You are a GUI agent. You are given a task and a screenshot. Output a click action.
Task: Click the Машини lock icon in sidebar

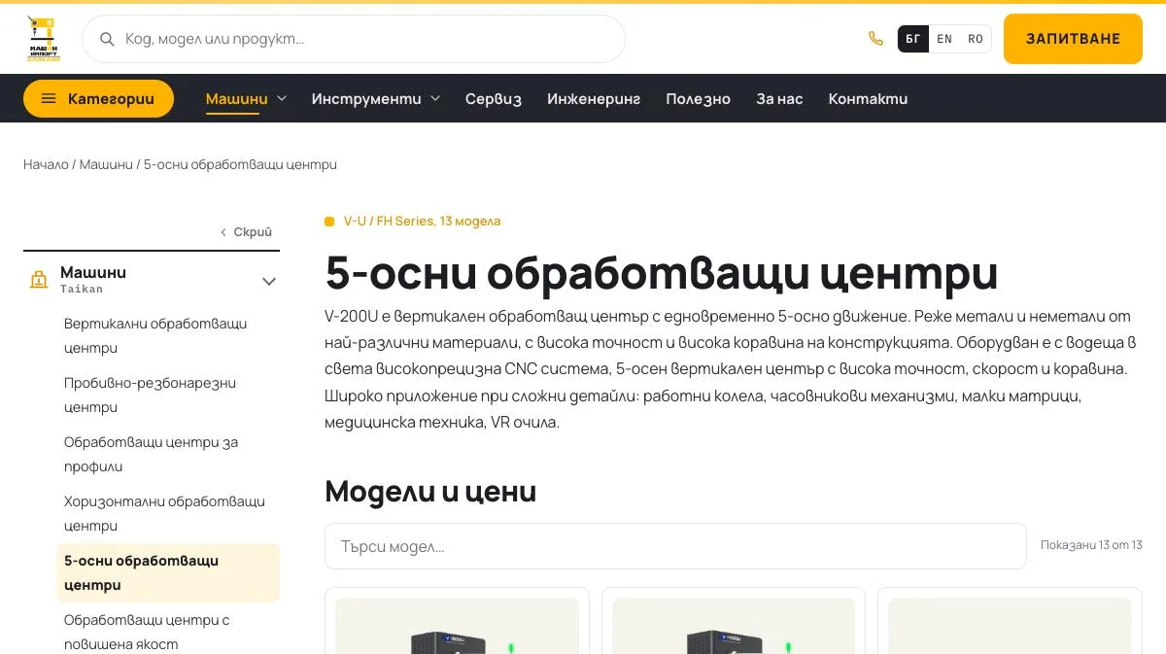[x=39, y=281]
